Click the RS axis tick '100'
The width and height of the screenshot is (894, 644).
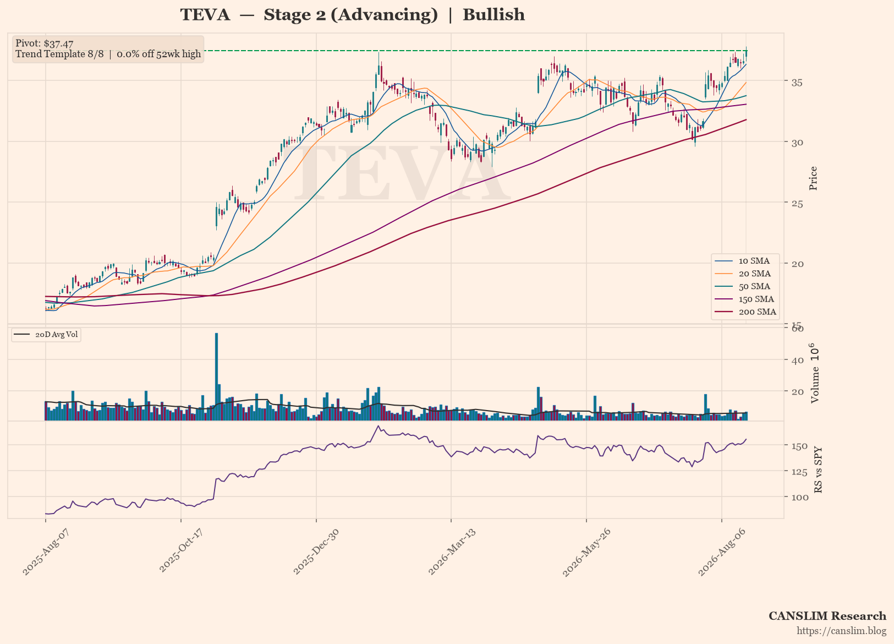(x=799, y=498)
